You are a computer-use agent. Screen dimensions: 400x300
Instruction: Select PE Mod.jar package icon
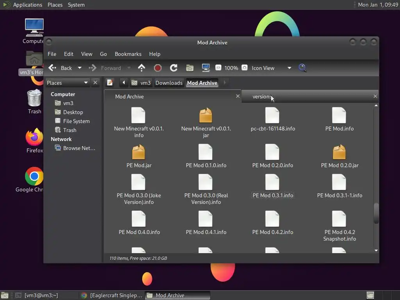pyautogui.click(x=138, y=152)
